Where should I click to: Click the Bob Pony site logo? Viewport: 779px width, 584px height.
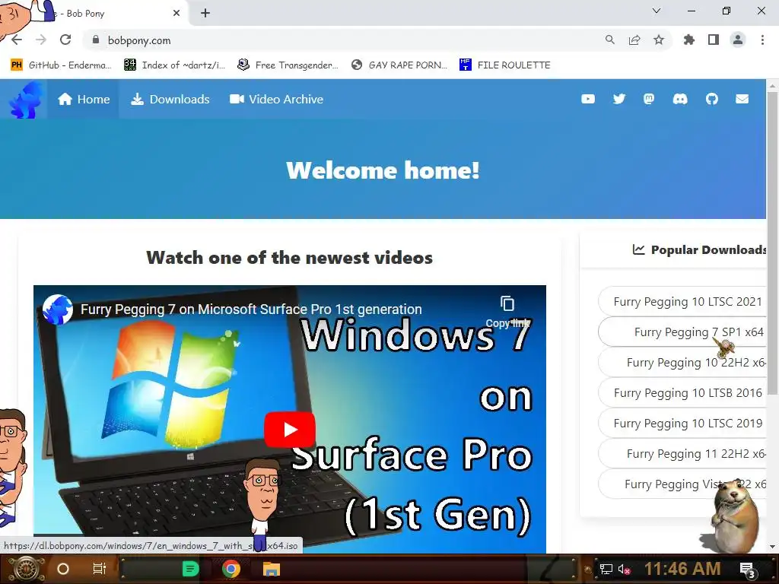[x=26, y=100]
